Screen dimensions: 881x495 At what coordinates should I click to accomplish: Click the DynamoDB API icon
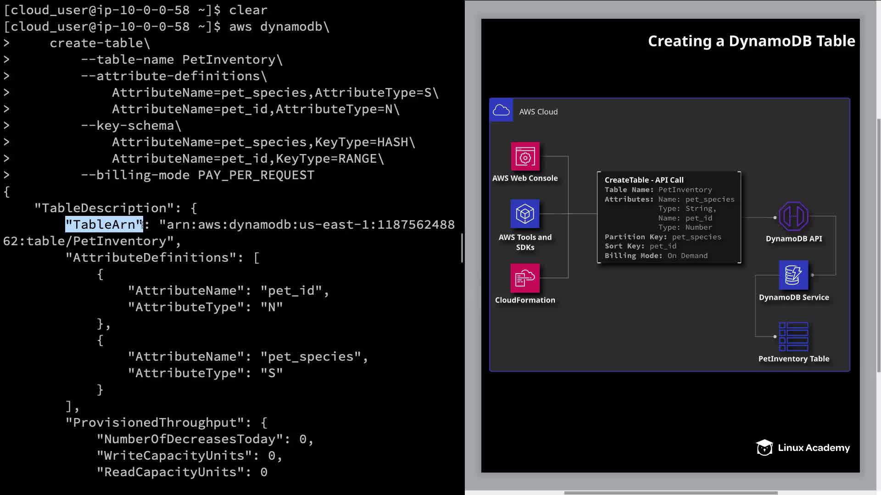click(793, 216)
